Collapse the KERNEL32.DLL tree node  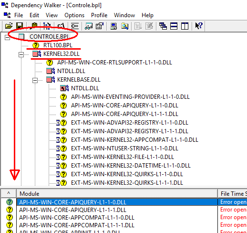coord(21,55)
